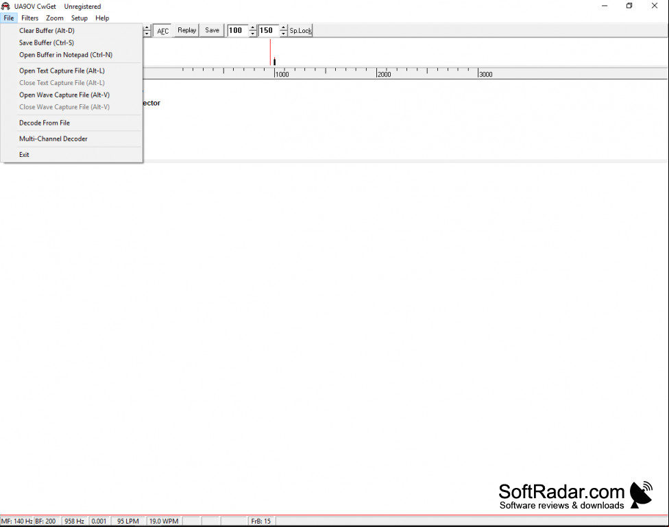Open the Help menu
The image size is (669, 527).
102,18
